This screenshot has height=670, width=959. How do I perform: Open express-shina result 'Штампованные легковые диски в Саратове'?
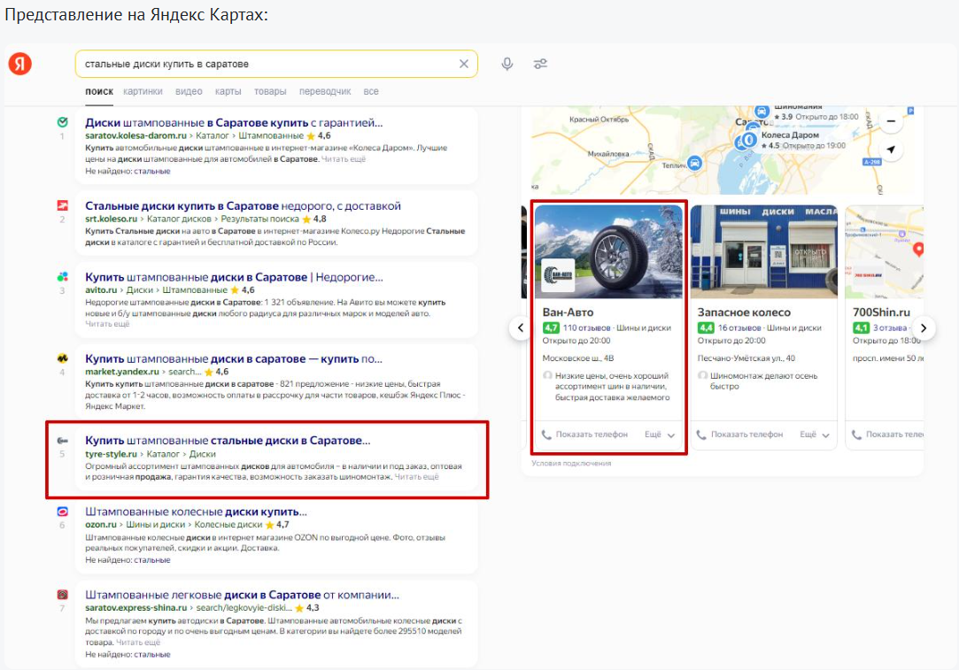[242, 594]
